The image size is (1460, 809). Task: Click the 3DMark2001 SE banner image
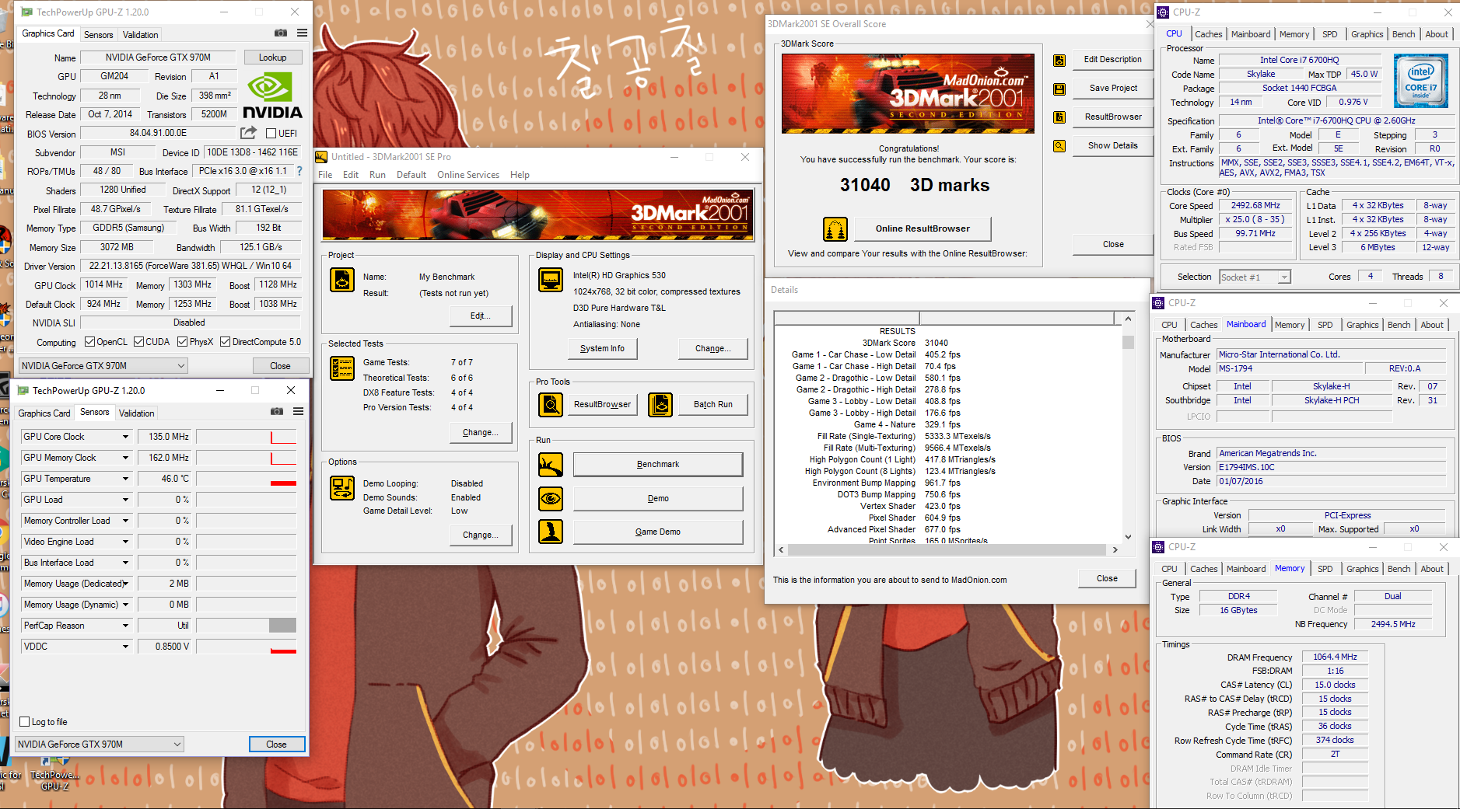point(538,214)
